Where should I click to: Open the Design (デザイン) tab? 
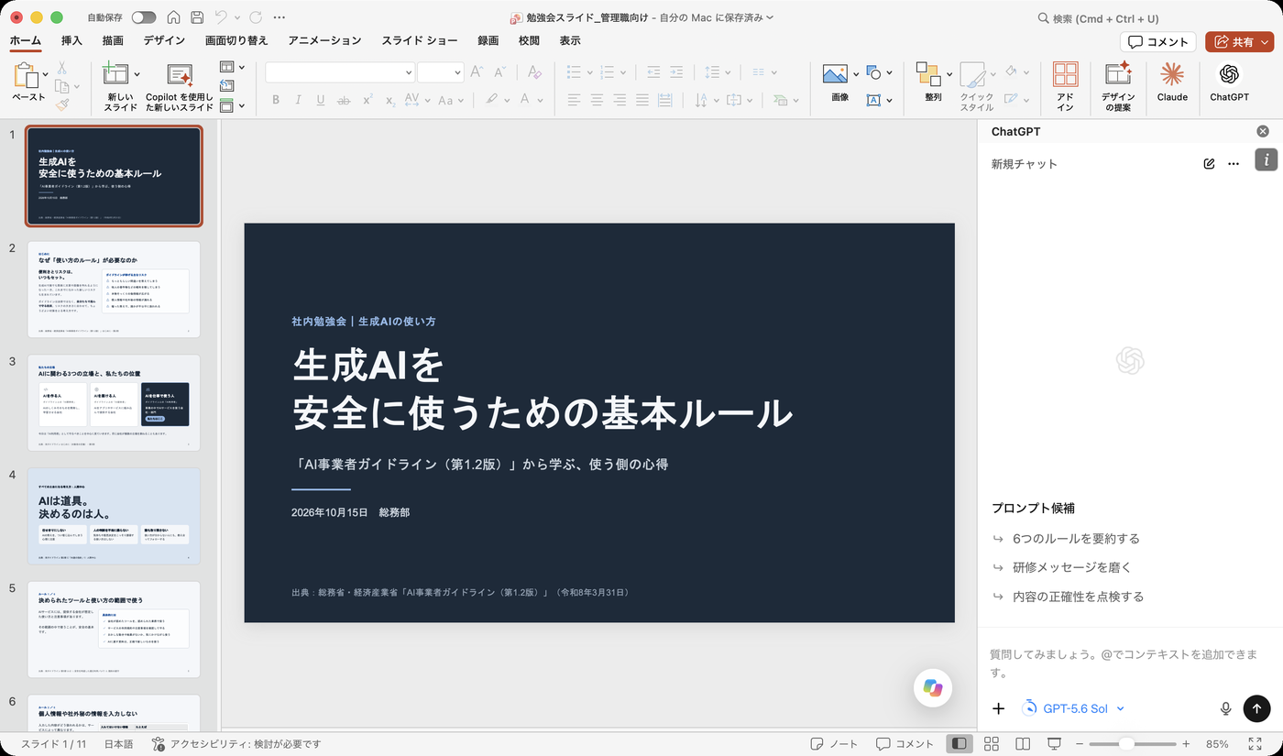tap(164, 40)
